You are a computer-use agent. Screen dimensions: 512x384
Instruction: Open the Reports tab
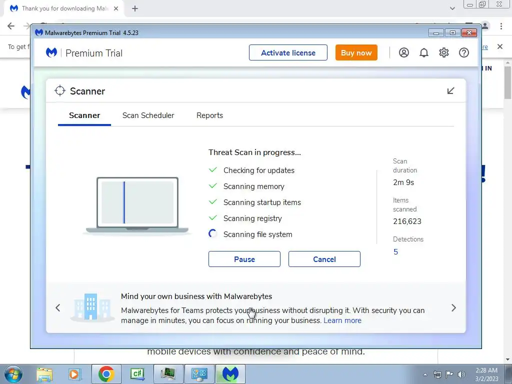(209, 115)
